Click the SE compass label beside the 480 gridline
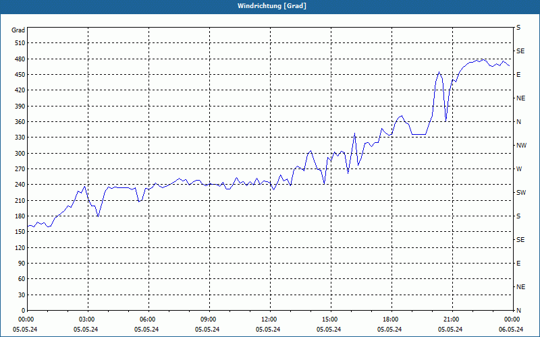This screenshot has height=337, width=540. tap(520, 51)
